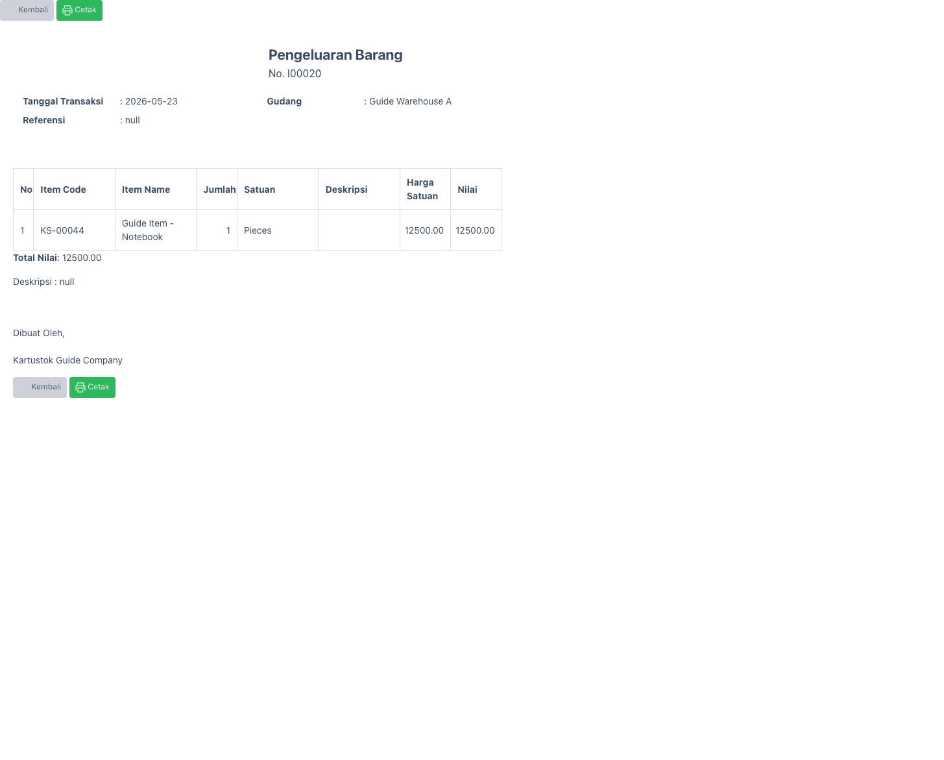Select the Pengeluaran Barang heading
The width and height of the screenshot is (944, 760).
coord(335,55)
